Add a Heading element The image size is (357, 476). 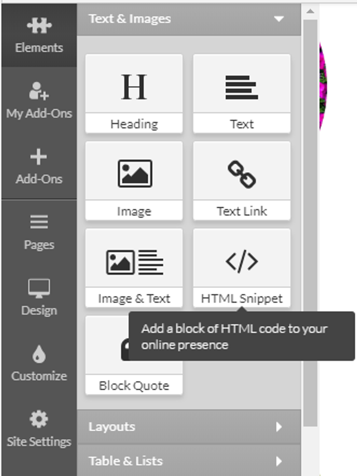point(134,94)
